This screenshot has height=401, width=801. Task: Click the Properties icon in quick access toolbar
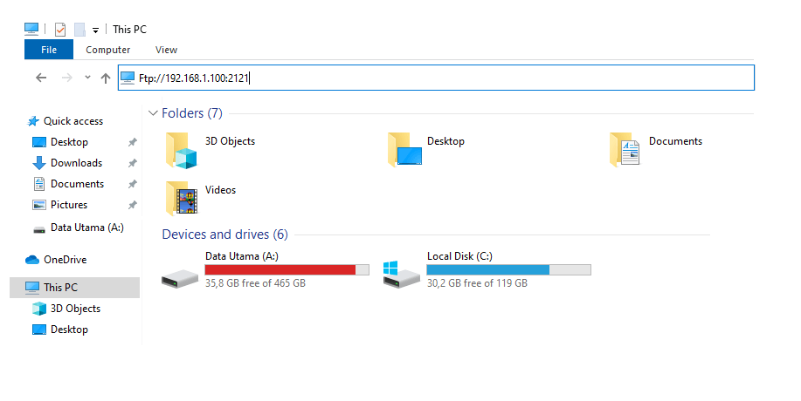(x=60, y=30)
